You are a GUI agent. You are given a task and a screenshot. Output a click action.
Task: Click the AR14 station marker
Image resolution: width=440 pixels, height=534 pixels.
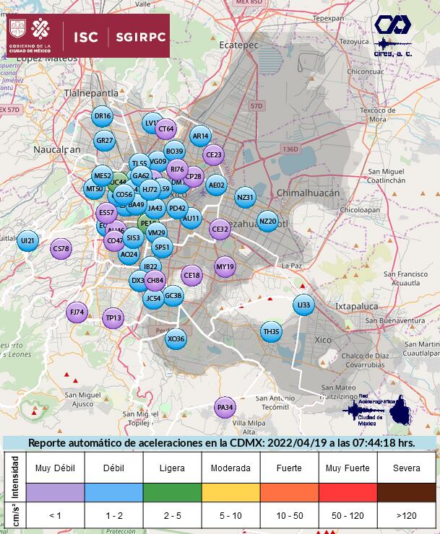tap(200, 136)
